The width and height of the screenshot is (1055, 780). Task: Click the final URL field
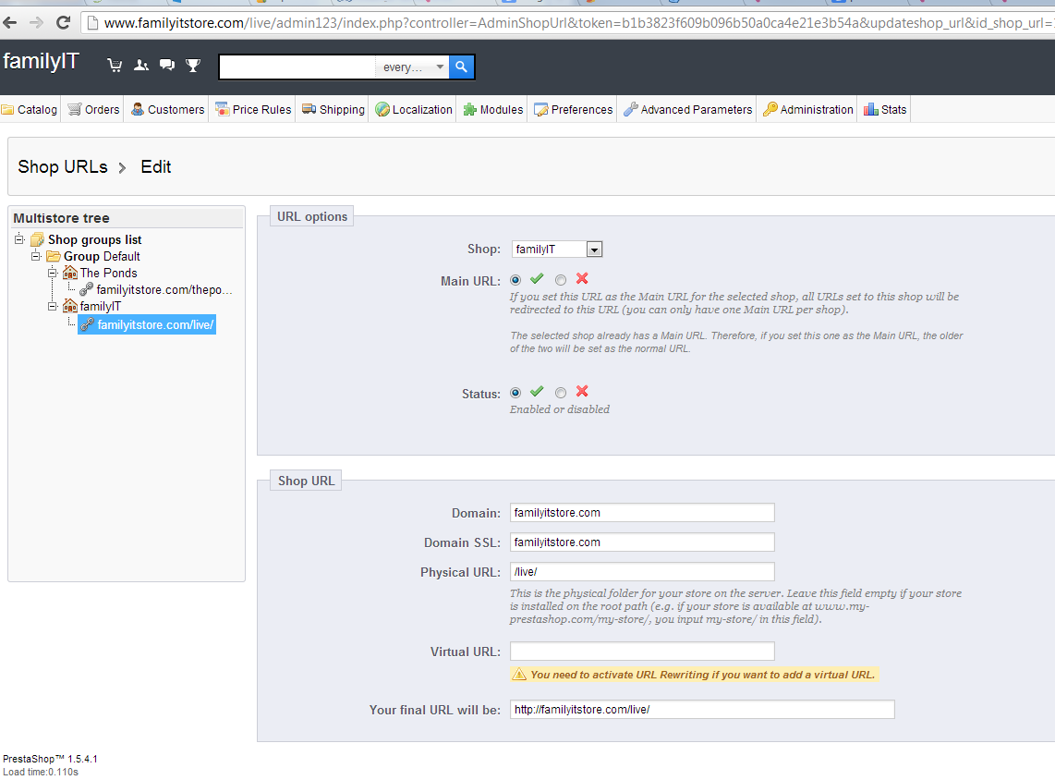pos(702,710)
